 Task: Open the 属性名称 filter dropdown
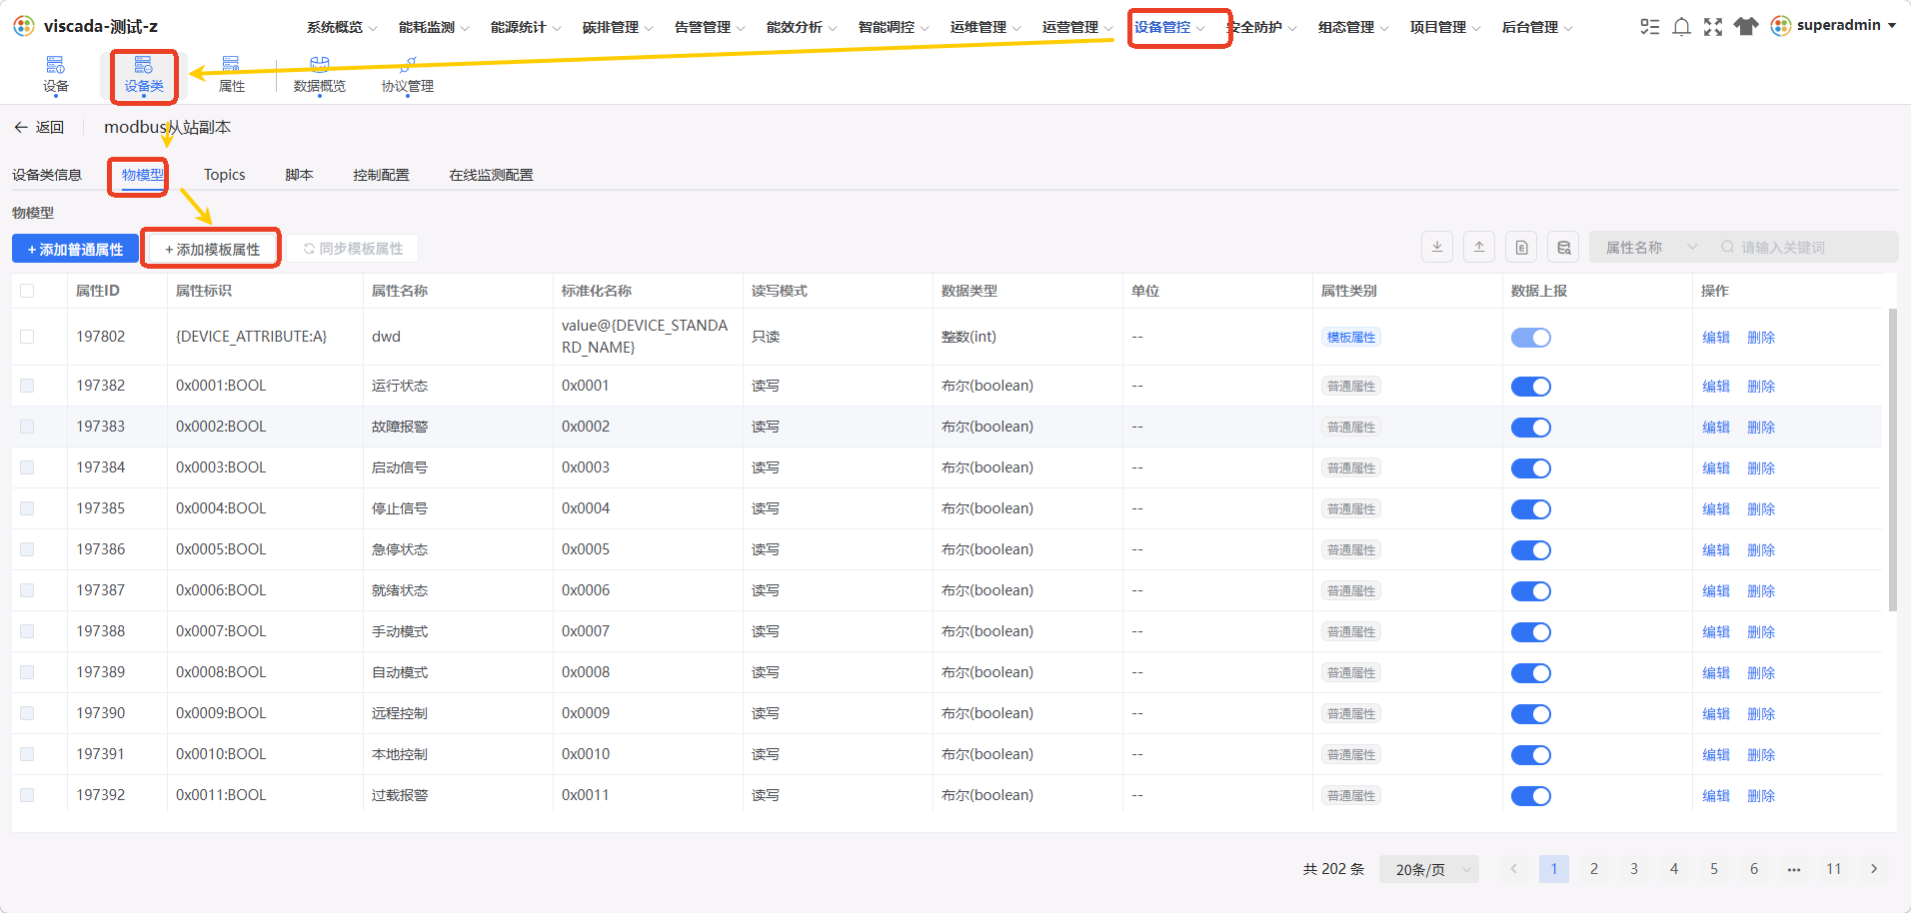(x=1650, y=247)
